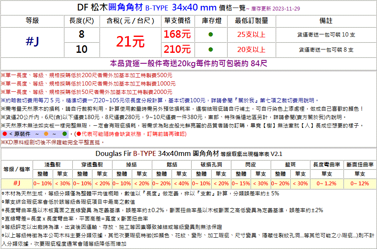Click the red dot before 代表可能隨時會缺貨狀態
377x249 pixels.
click(78, 134)
